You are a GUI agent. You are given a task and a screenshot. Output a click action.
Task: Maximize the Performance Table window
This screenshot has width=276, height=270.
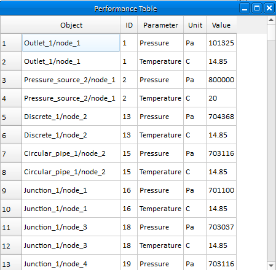[257, 9]
